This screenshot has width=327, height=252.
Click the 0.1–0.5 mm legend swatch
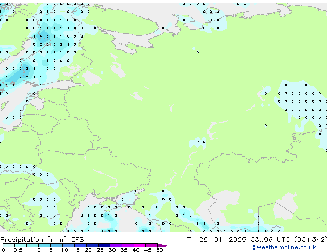[x=9, y=245]
